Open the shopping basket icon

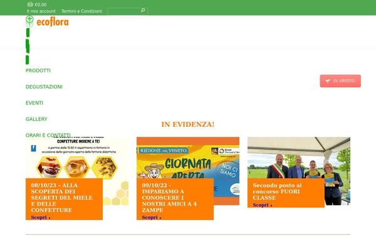pos(30,4)
